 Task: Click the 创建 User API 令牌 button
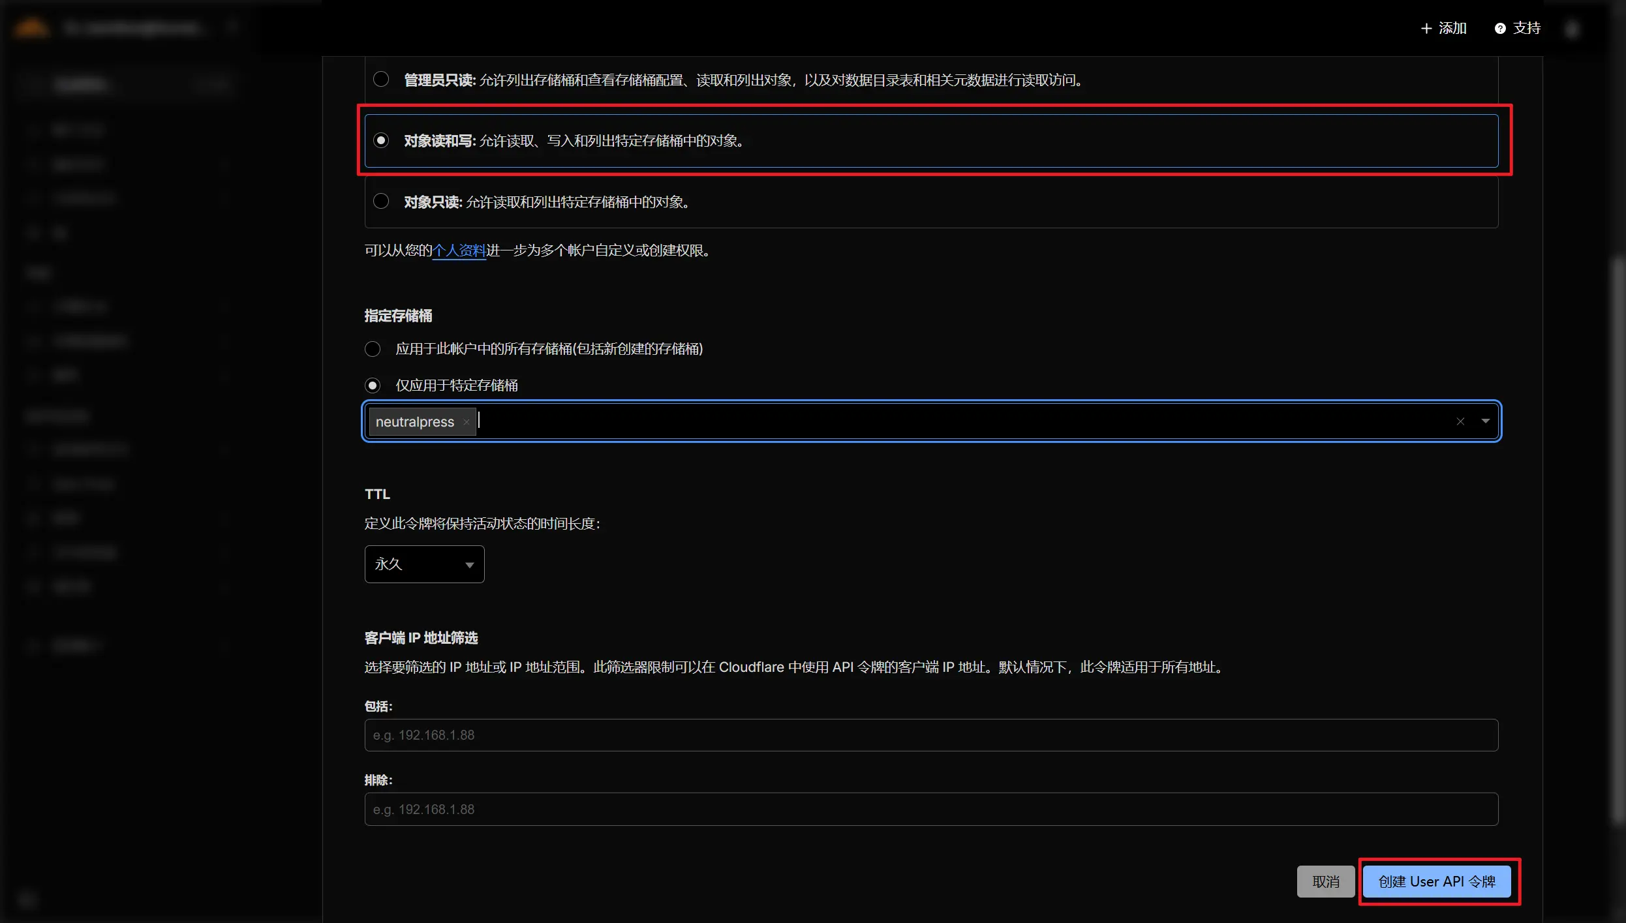click(x=1437, y=881)
